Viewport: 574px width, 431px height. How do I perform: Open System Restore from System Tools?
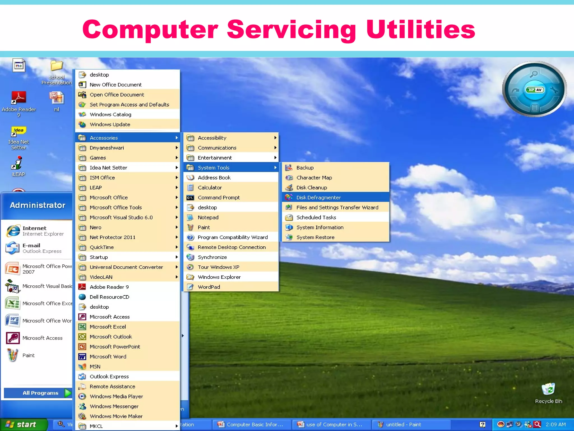[x=335, y=237]
